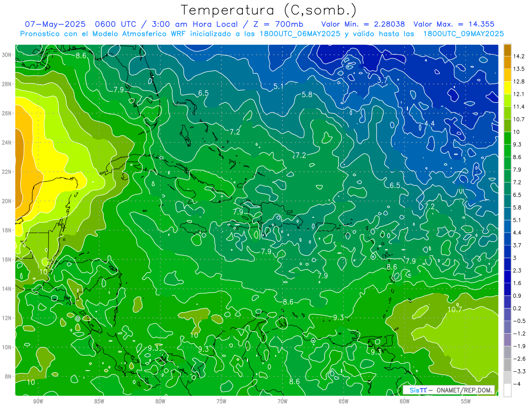Image resolution: width=528 pixels, height=407 pixels.
Task: Click the legend value '12.1'
Action: [x=519, y=94]
